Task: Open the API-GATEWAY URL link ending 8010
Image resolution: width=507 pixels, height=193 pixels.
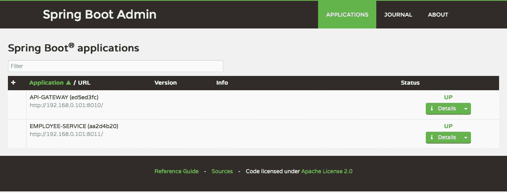Action: click(x=67, y=105)
